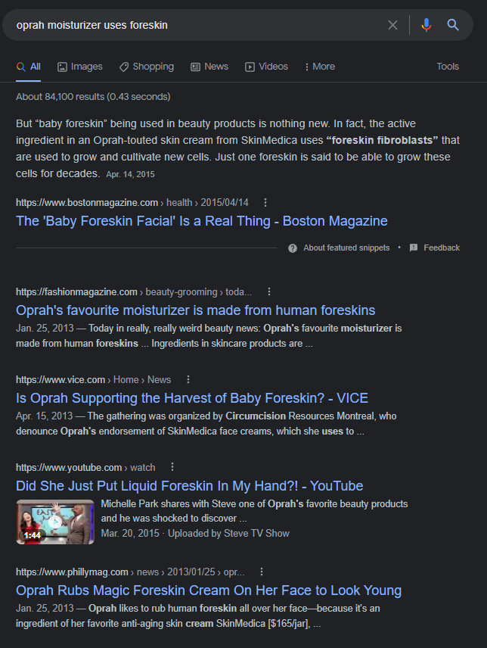487x648 pixels.
Task: Open the VICE article about Oprah
Action: [x=192, y=398]
